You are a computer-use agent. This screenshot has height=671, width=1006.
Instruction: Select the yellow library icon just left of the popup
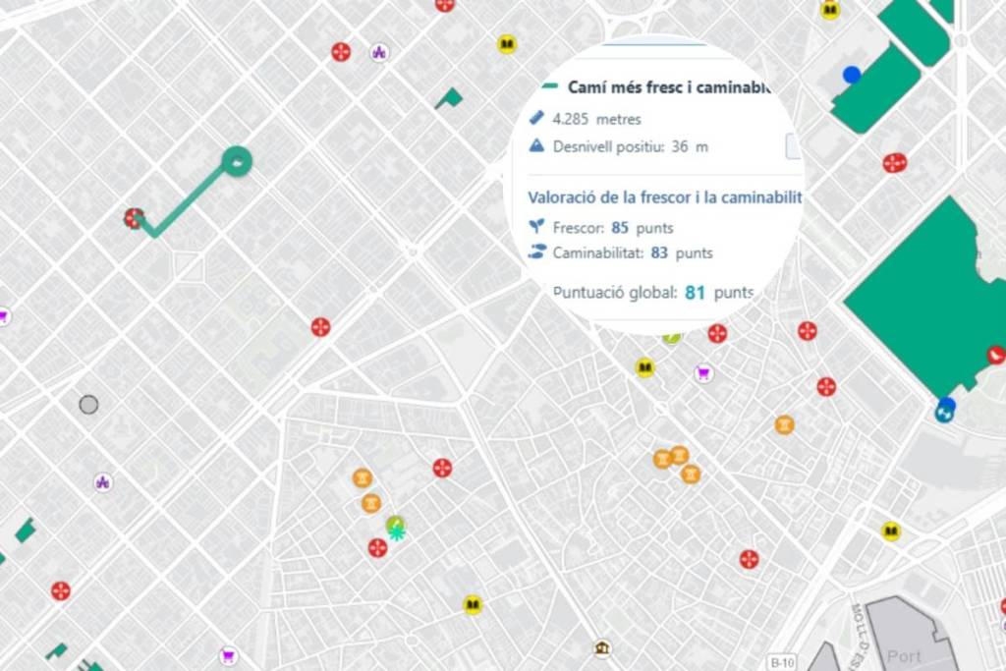pos(507,44)
